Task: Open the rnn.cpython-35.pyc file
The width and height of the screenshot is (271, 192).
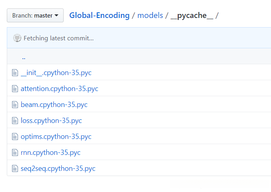Action: 50,152
